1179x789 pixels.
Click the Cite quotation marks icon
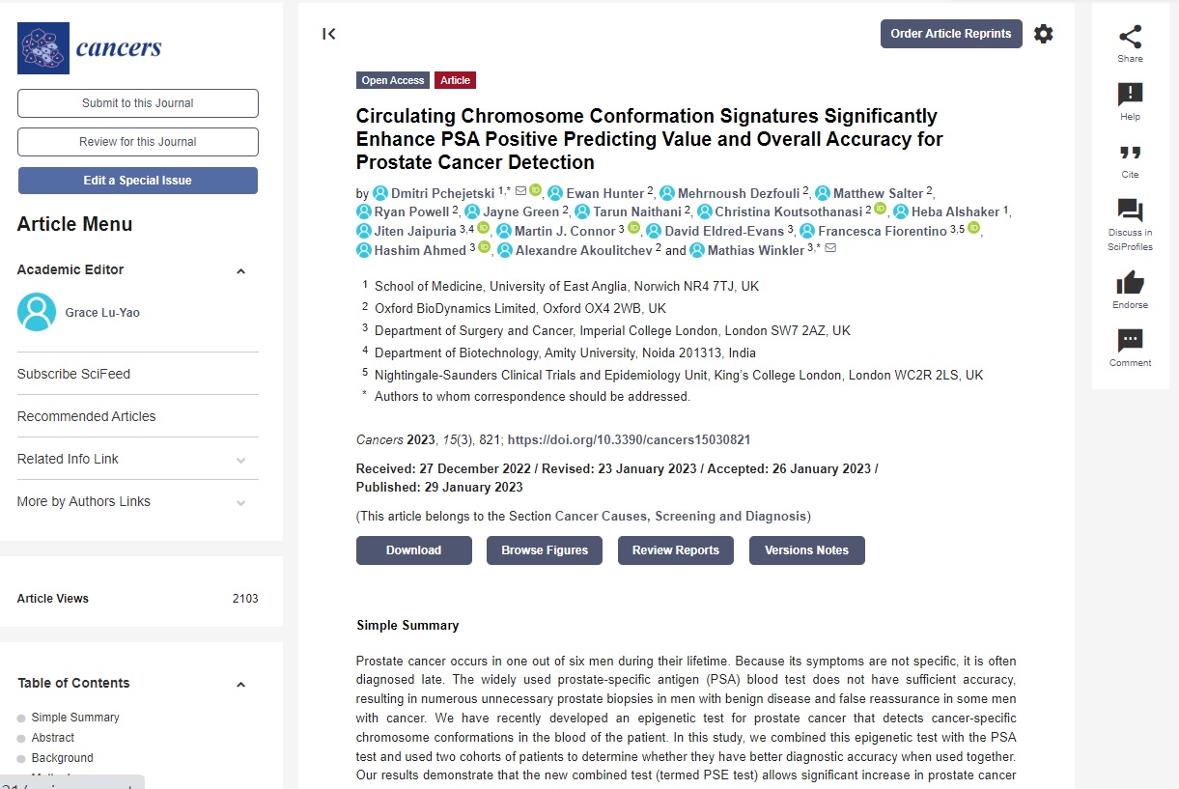click(1130, 154)
